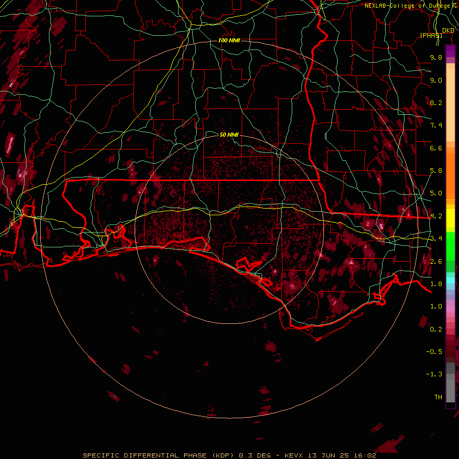
Task: Click the "50 NMI" range ring label
Action: (x=229, y=135)
